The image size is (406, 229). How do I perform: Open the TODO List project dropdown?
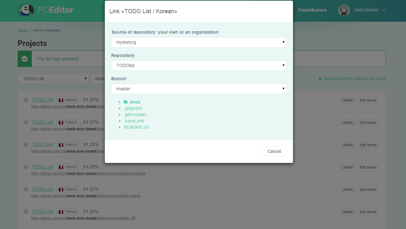[x=54, y=79]
